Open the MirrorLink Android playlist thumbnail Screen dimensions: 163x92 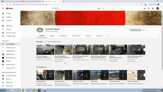[82, 75]
